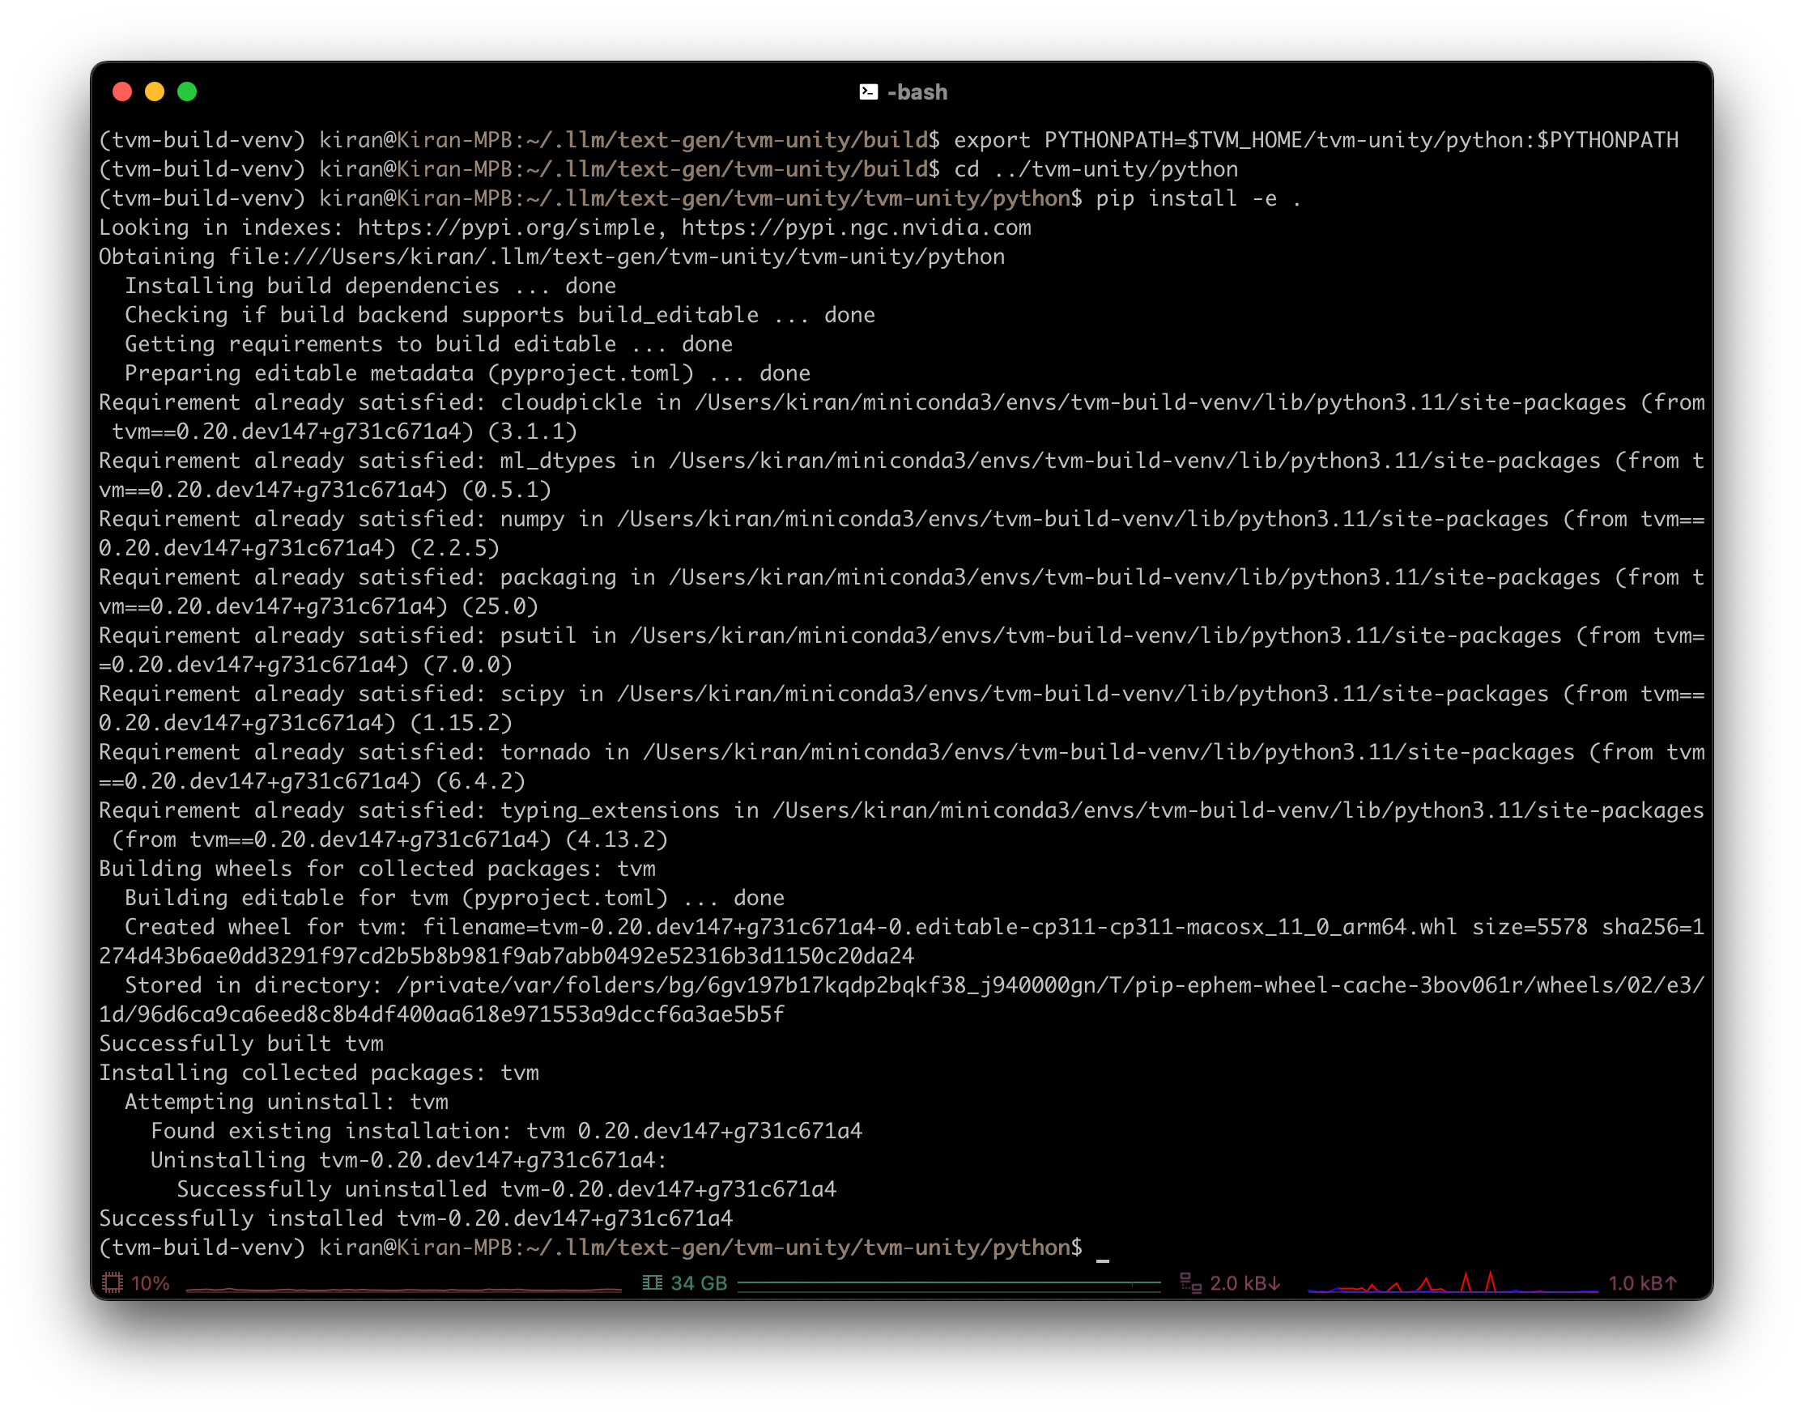Click 'Building editable for tvm (pyproject.toml)' line
This screenshot has width=1804, height=1420.
click(x=455, y=898)
